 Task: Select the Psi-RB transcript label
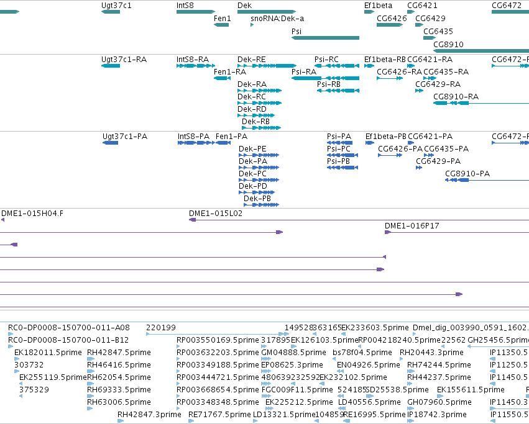329,84
